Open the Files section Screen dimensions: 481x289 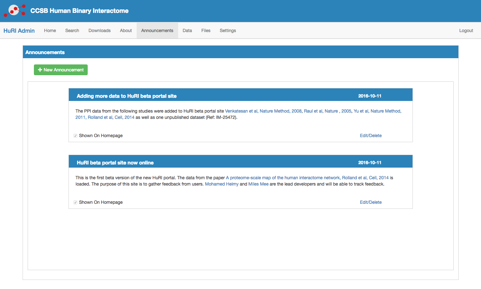pyautogui.click(x=206, y=31)
